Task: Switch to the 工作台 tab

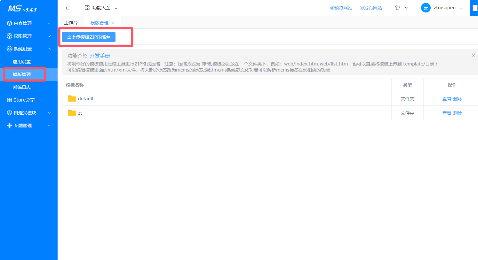Action: click(71, 23)
